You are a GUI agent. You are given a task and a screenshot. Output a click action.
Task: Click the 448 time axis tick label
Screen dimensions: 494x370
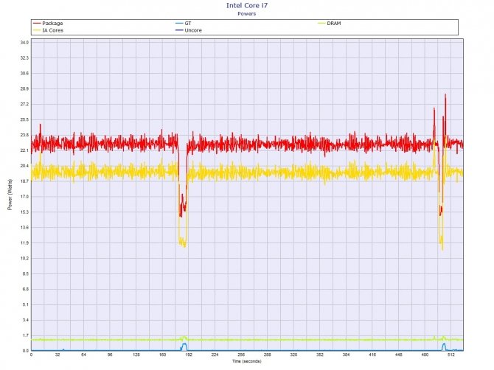pyautogui.click(x=399, y=355)
